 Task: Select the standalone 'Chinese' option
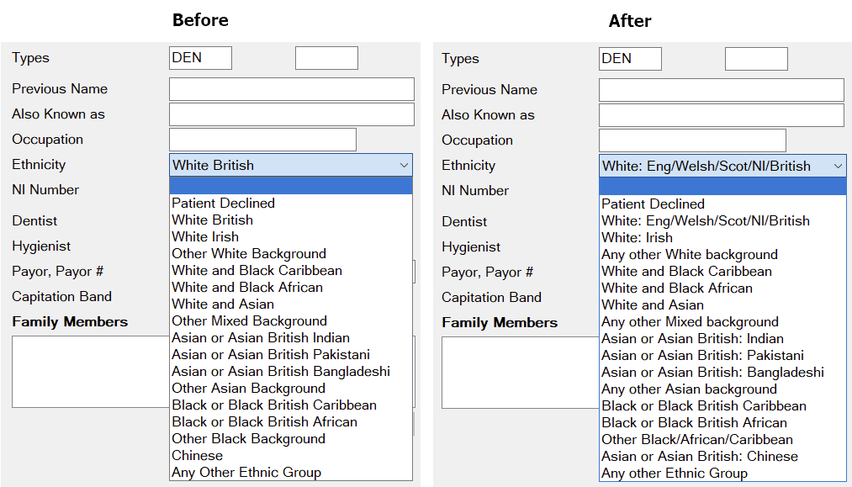click(x=197, y=455)
